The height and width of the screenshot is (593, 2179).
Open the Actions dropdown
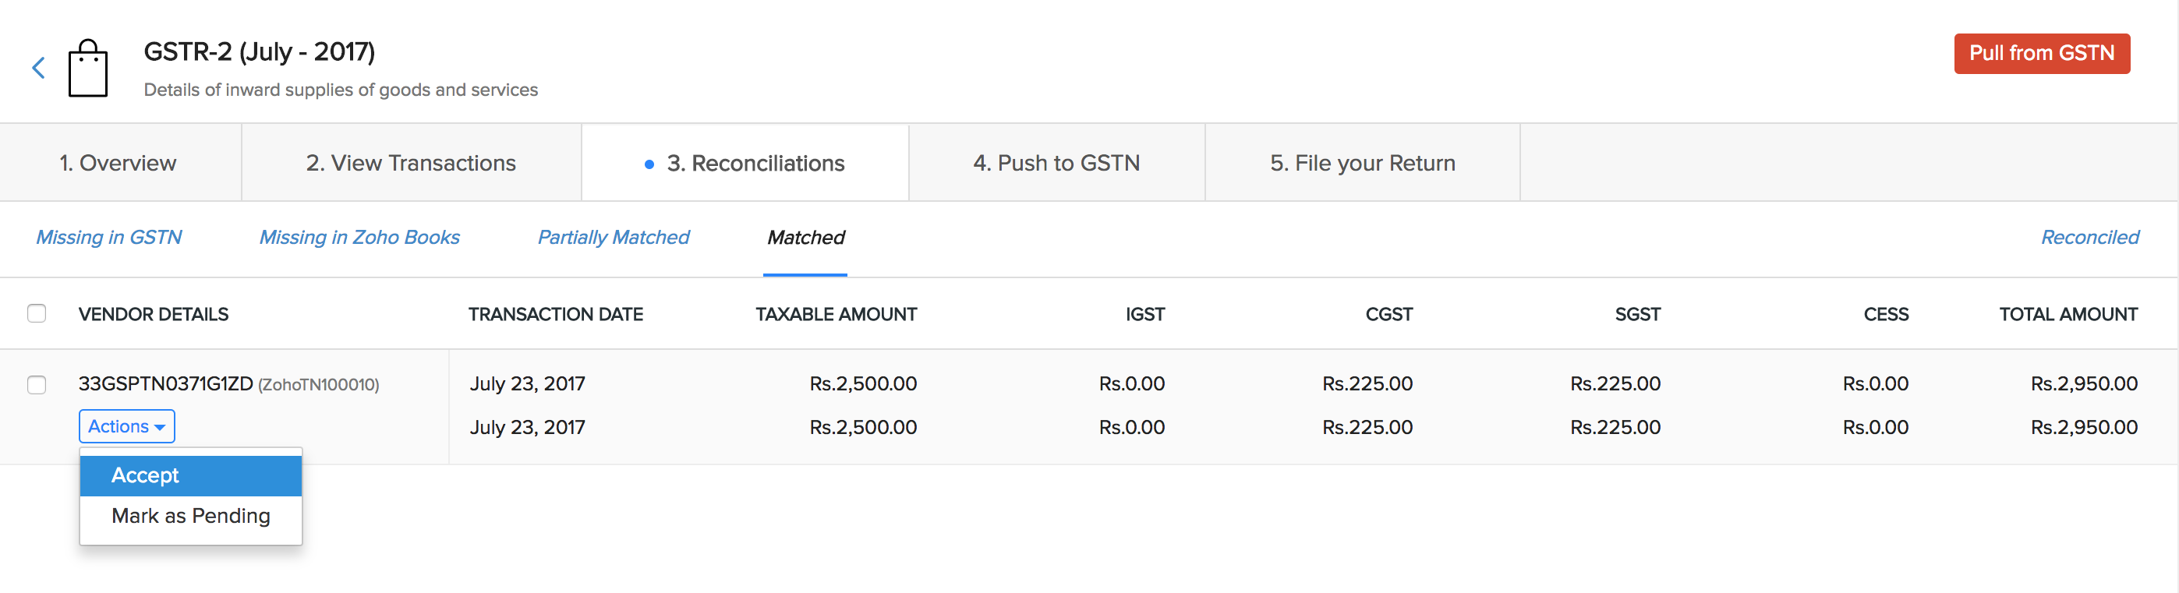(x=127, y=426)
